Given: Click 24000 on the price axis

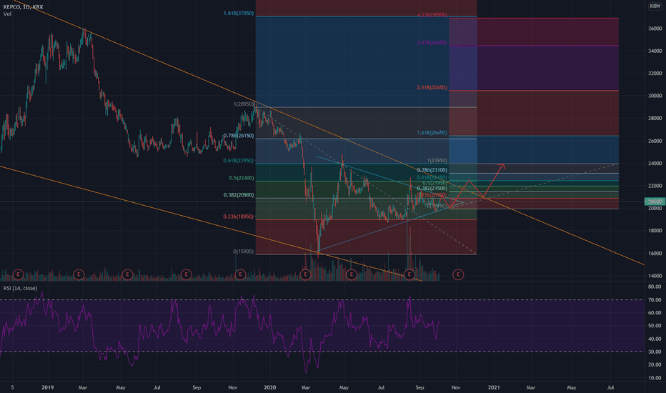Looking at the screenshot, I should click(655, 163).
